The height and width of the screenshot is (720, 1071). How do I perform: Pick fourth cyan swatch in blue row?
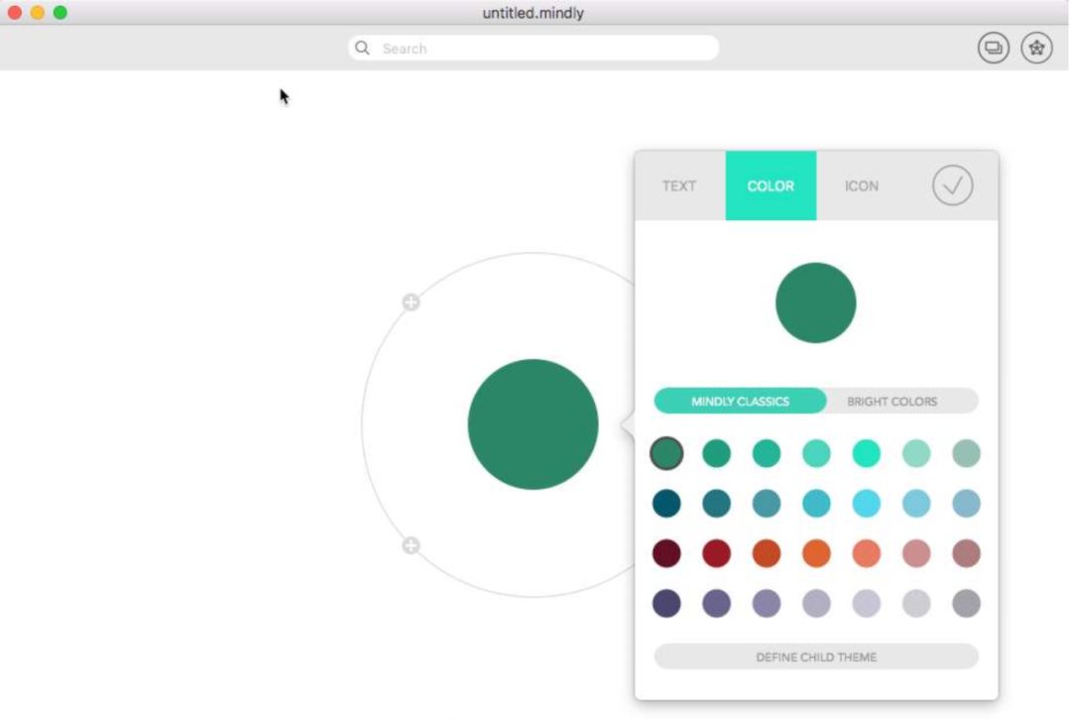816,504
